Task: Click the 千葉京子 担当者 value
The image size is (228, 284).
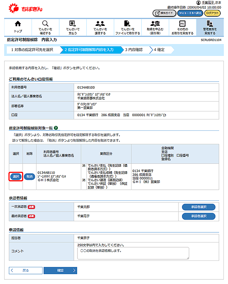Action: (x=84, y=238)
